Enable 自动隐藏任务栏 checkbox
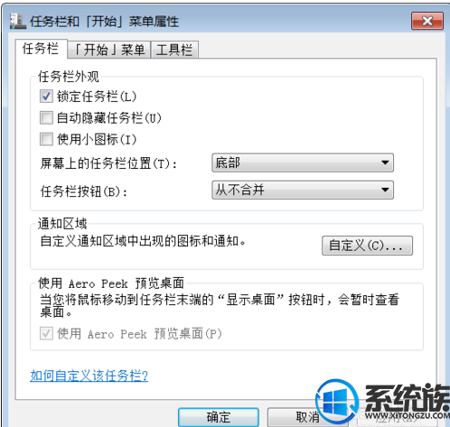Image resolution: width=450 pixels, height=427 pixels. pos(46,117)
